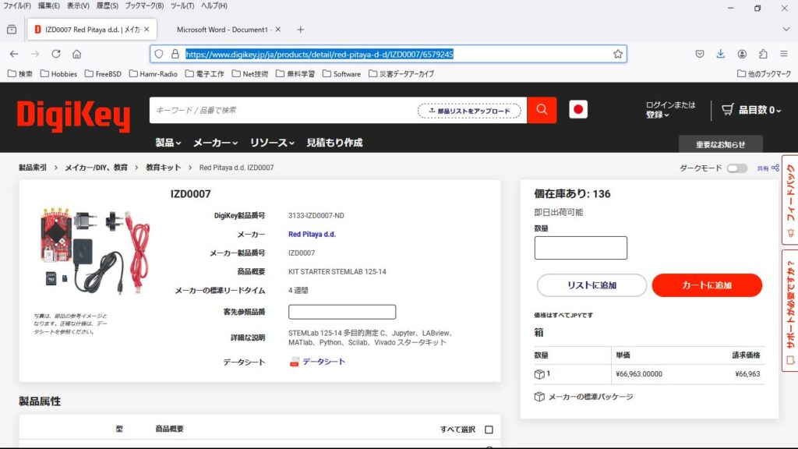Viewport: 798px width, 449px height.
Task: List all tabs with the chevron
Action: click(x=786, y=30)
